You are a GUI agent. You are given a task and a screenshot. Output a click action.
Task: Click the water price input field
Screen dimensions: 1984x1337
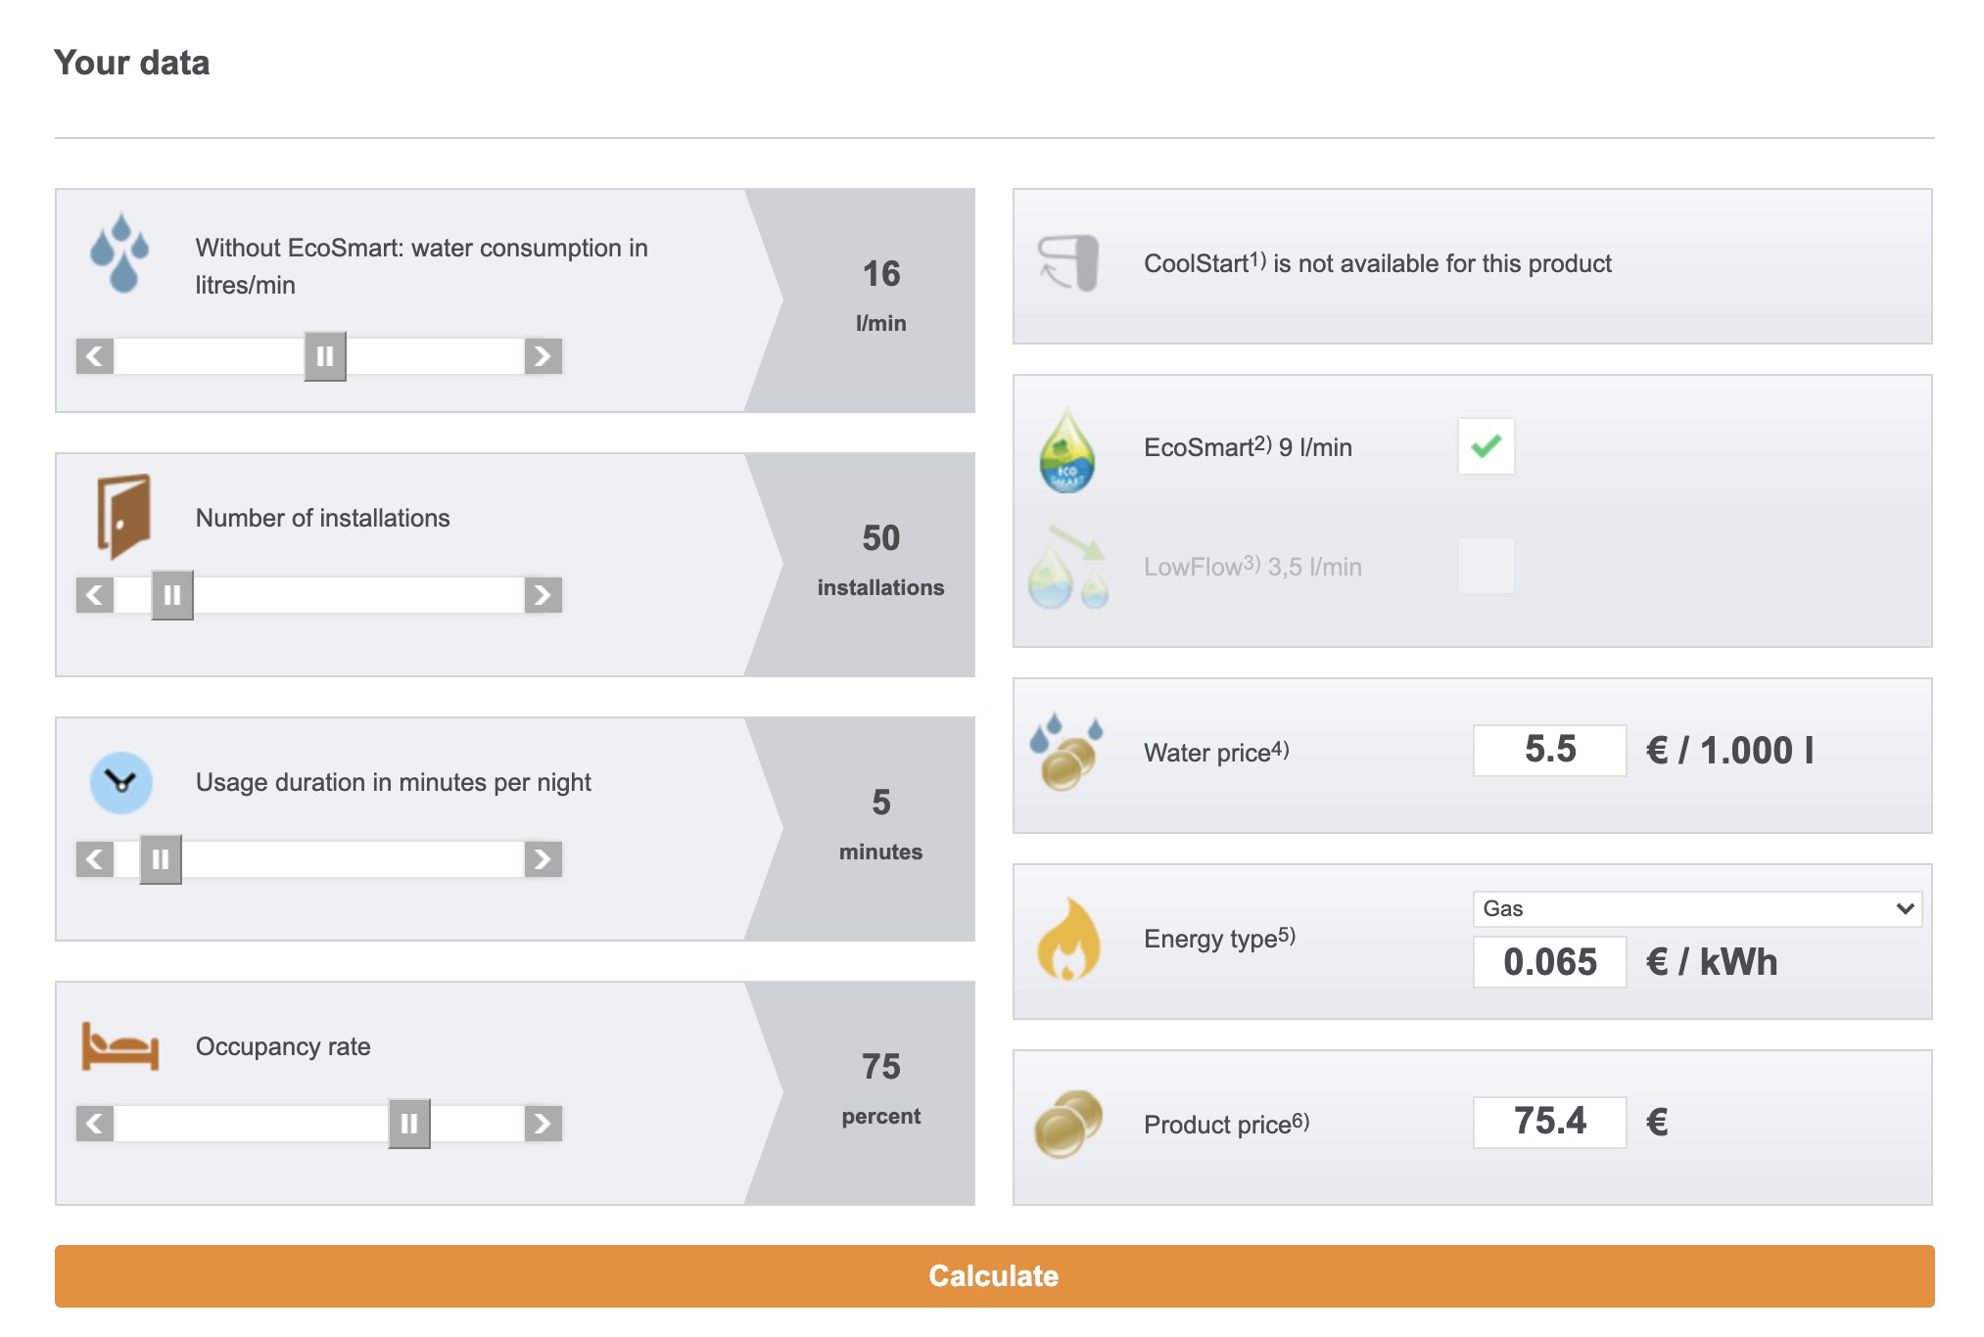pos(1549,751)
